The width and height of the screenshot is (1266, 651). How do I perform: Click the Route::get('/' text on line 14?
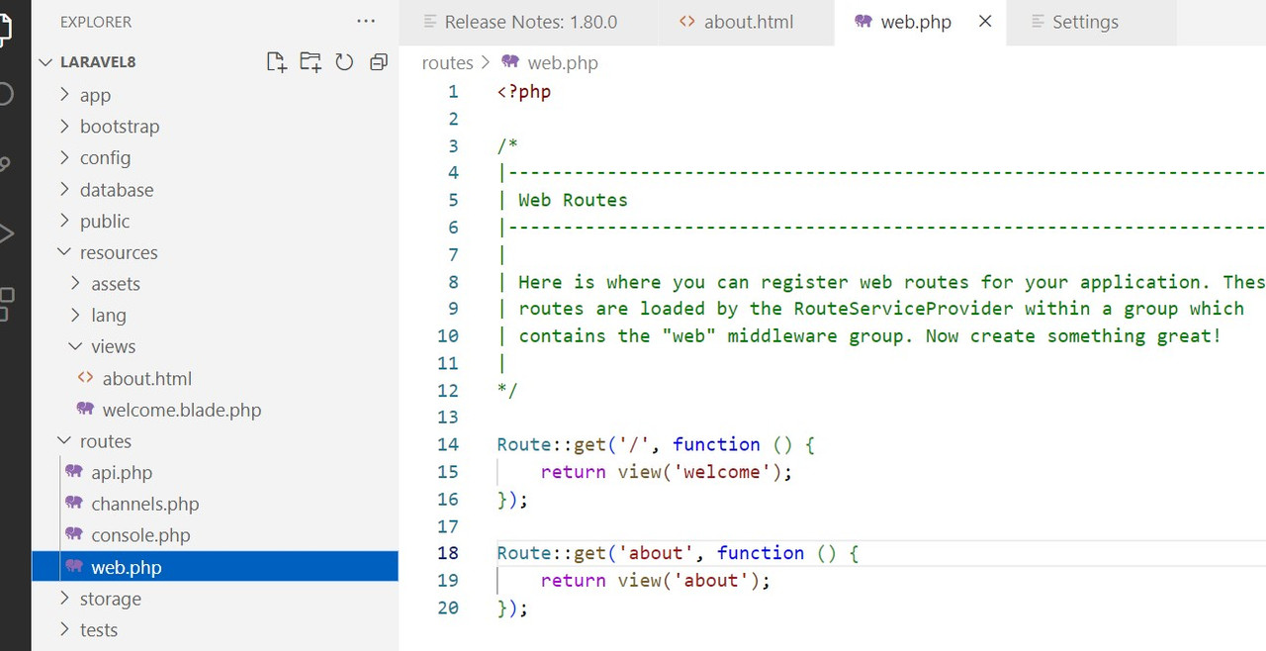click(x=575, y=444)
